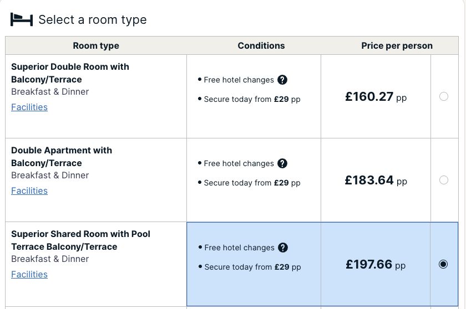Open help icon for Superior Shared Room hotel changes
The height and width of the screenshot is (309, 466).
pyautogui.click(x=283, y=248)
